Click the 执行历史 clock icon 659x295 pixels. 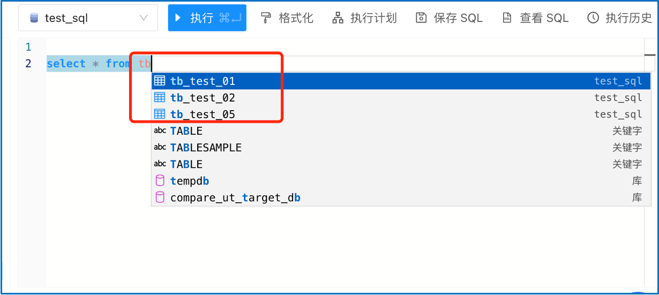pyautogui.click(x=593, y=18)
